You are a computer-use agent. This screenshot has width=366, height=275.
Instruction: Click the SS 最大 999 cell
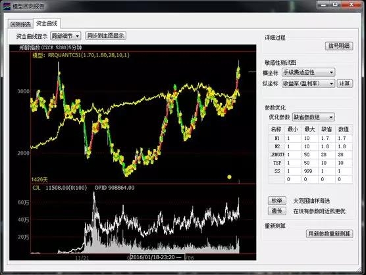coord(310,171)
